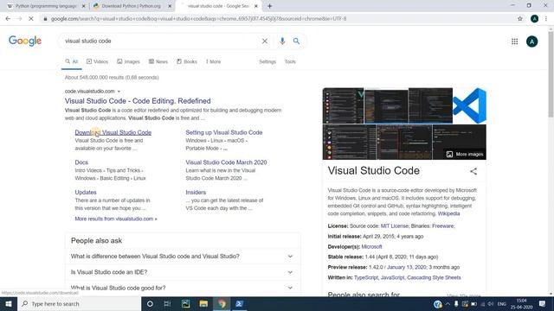Open the More search filters menu

(x=214, y=61)
